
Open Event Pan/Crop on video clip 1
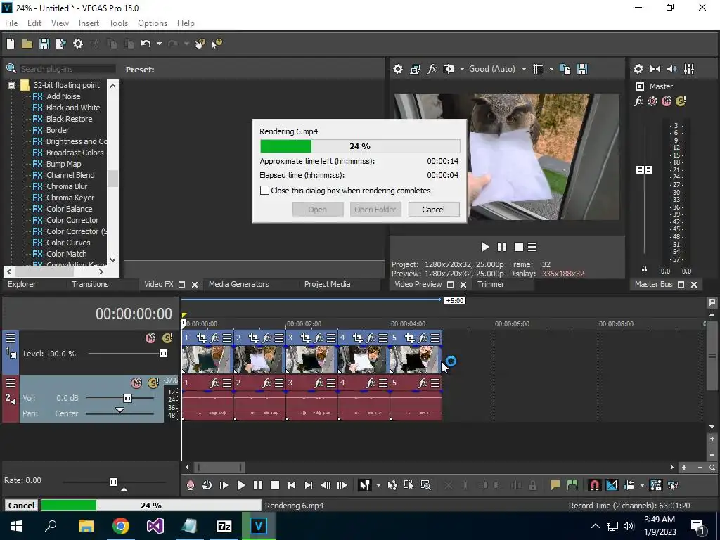click(201, 338)
